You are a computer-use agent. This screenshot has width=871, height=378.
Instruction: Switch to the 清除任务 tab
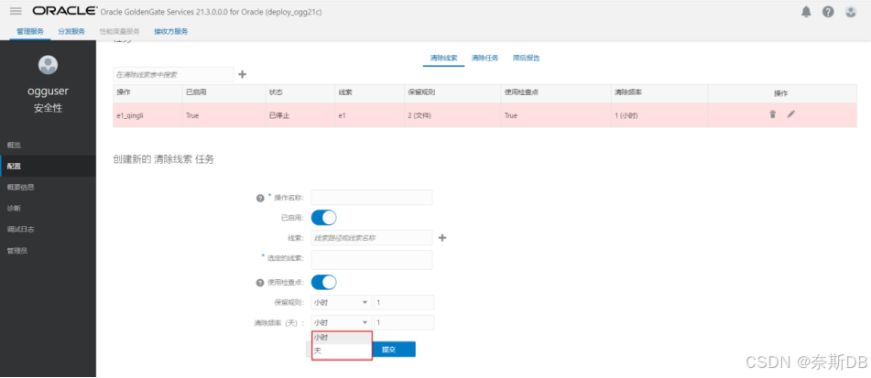point(484,58)
